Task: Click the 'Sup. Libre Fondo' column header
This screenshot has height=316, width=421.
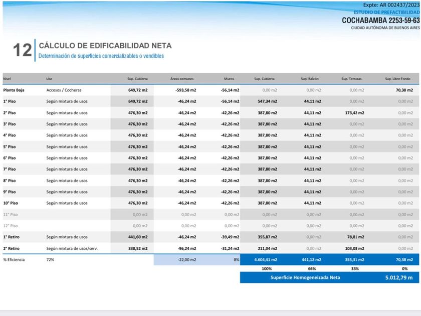Action: 397,79
